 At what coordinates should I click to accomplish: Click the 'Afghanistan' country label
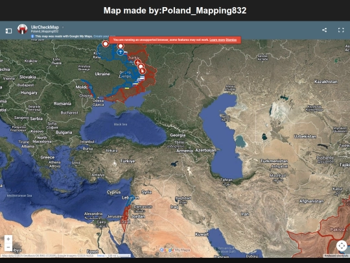(311, 201)
